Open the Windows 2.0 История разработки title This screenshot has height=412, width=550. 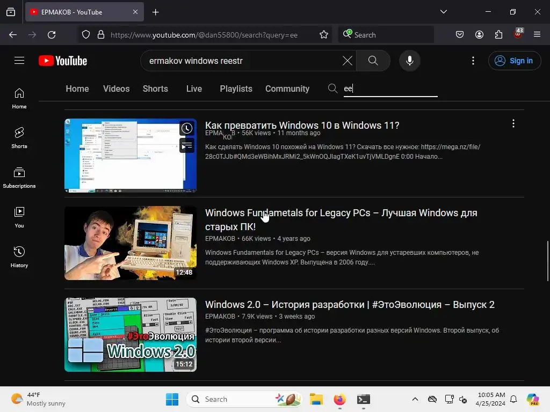point(350,305)
